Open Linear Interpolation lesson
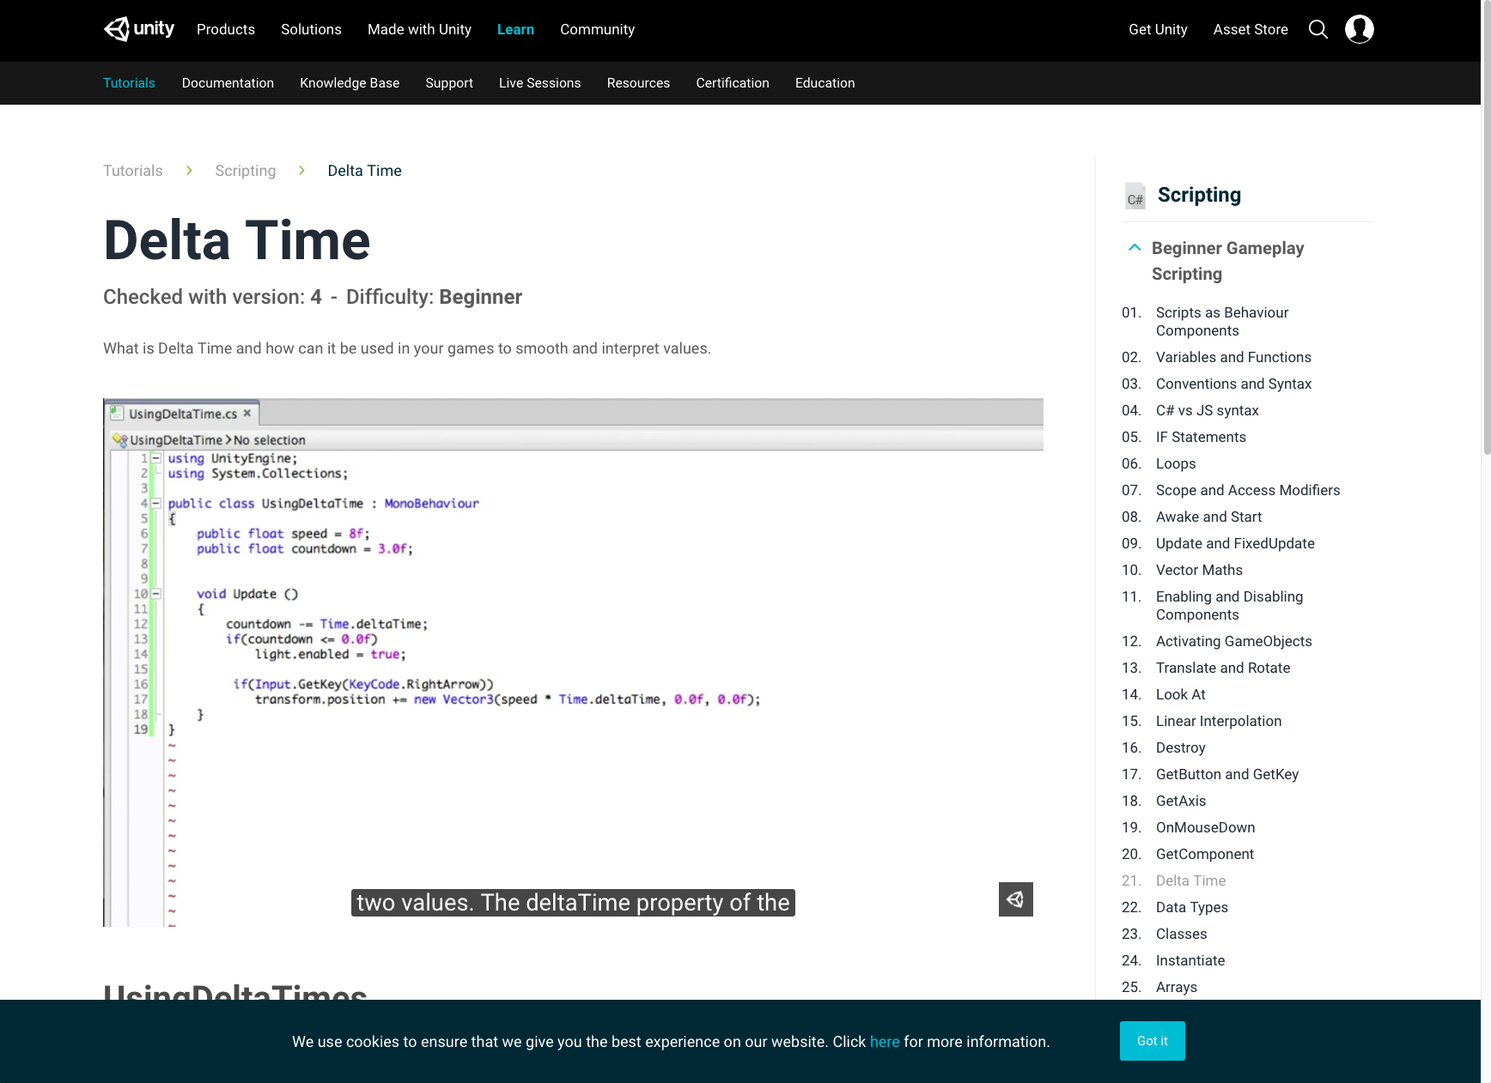Viewport: 1491px width, 1083px height. click(x=1219, y=721)
